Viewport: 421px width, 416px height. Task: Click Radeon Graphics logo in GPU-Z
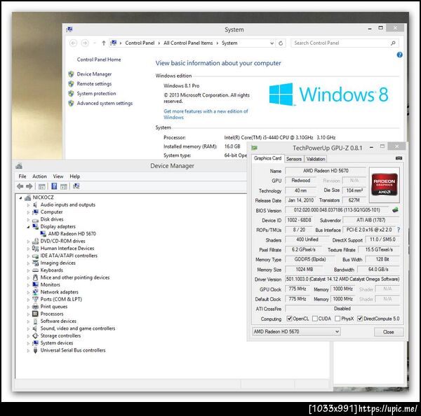pyautogui.click(x=385, y=184)
